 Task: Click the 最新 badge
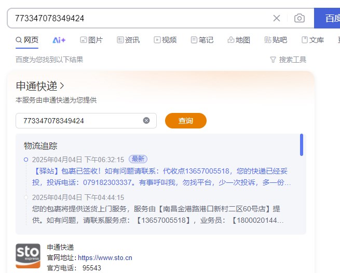point(138,159)
